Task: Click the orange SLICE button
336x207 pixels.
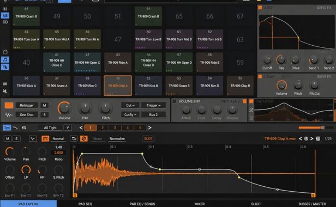Action: click(148, 139)
